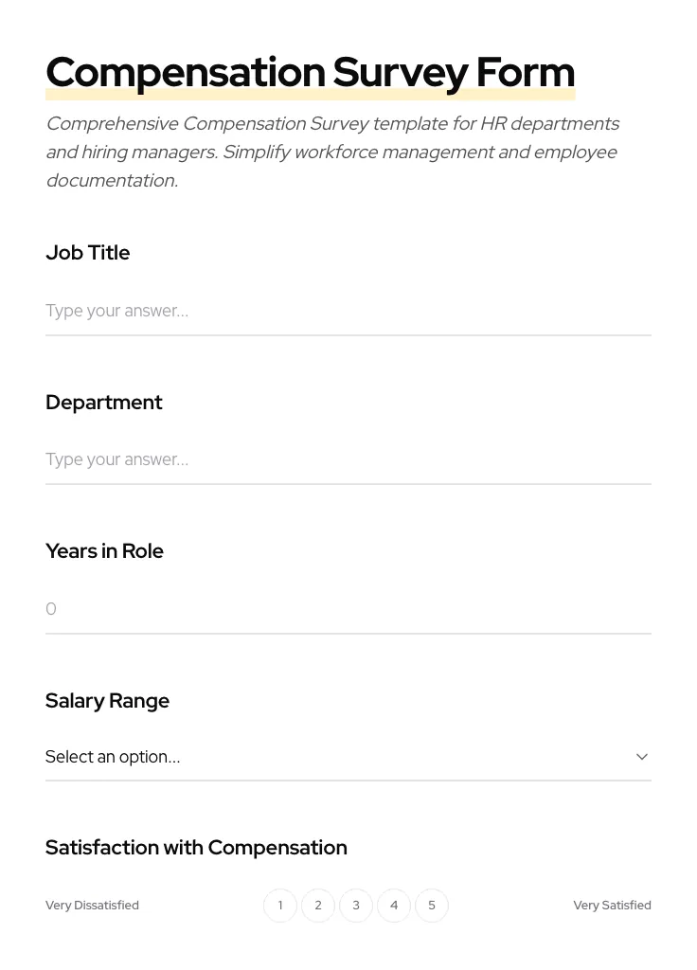Click the Salary Range chevron arrow
697x970 pixels.
642,757
